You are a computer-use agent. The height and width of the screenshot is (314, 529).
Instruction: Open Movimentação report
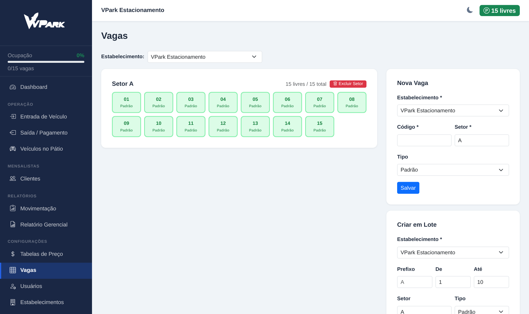[46, 209]
